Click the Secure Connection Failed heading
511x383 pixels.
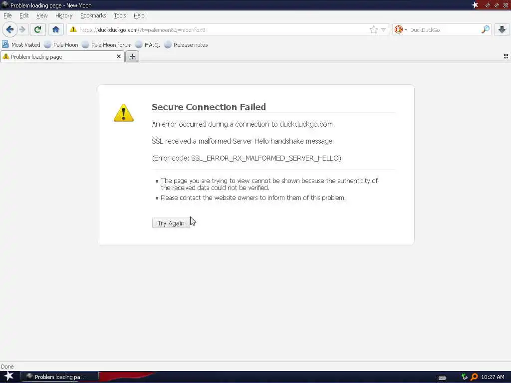pos(209,107)
